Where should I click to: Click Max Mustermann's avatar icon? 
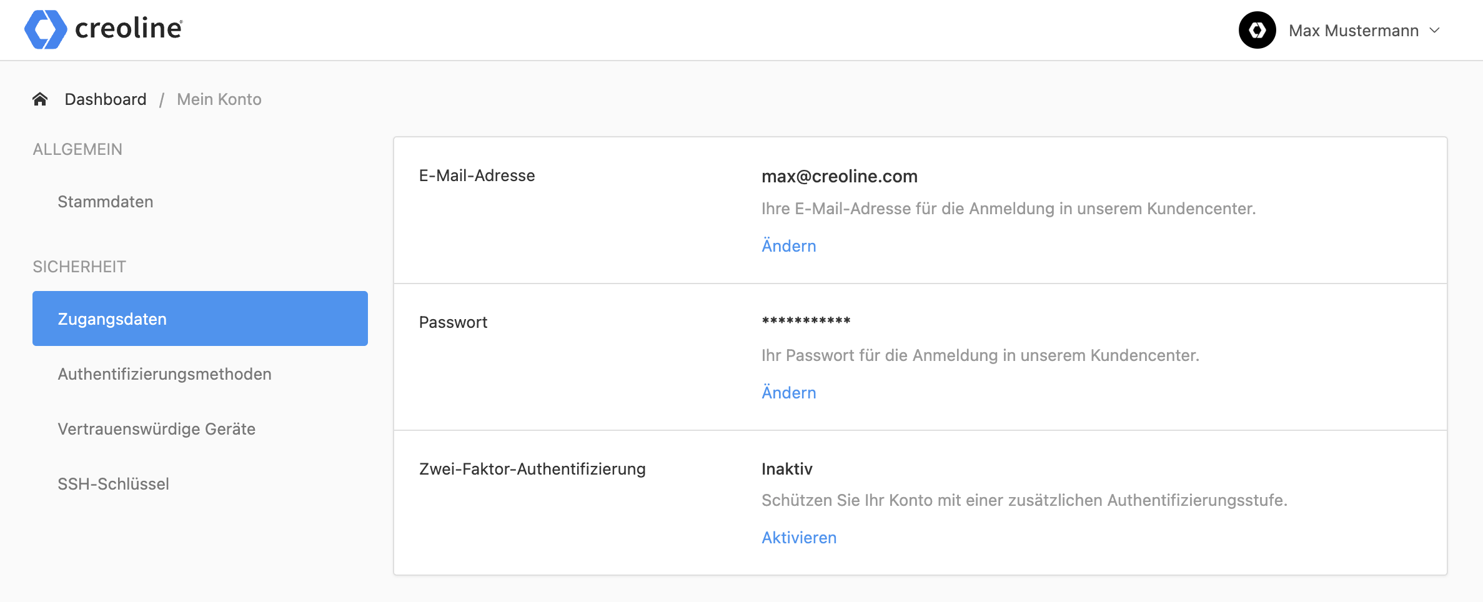point(1257,30)
